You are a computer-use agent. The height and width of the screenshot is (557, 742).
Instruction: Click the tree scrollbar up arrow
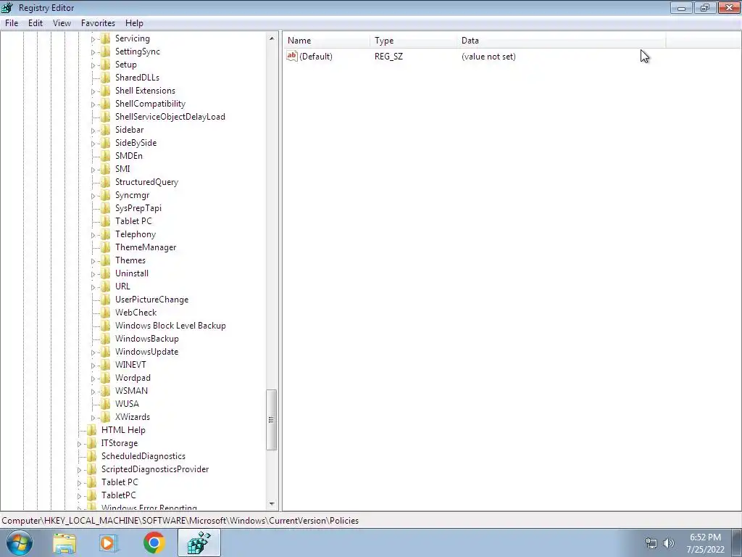coord(272,38)
